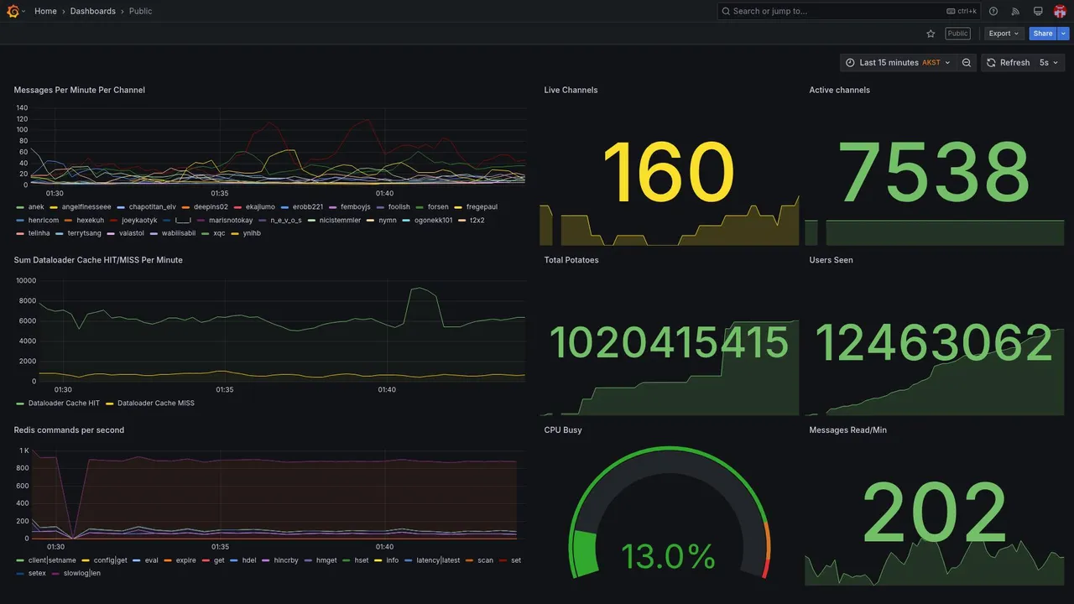Click the Refresh dashboard button

tap(1007, 63)
